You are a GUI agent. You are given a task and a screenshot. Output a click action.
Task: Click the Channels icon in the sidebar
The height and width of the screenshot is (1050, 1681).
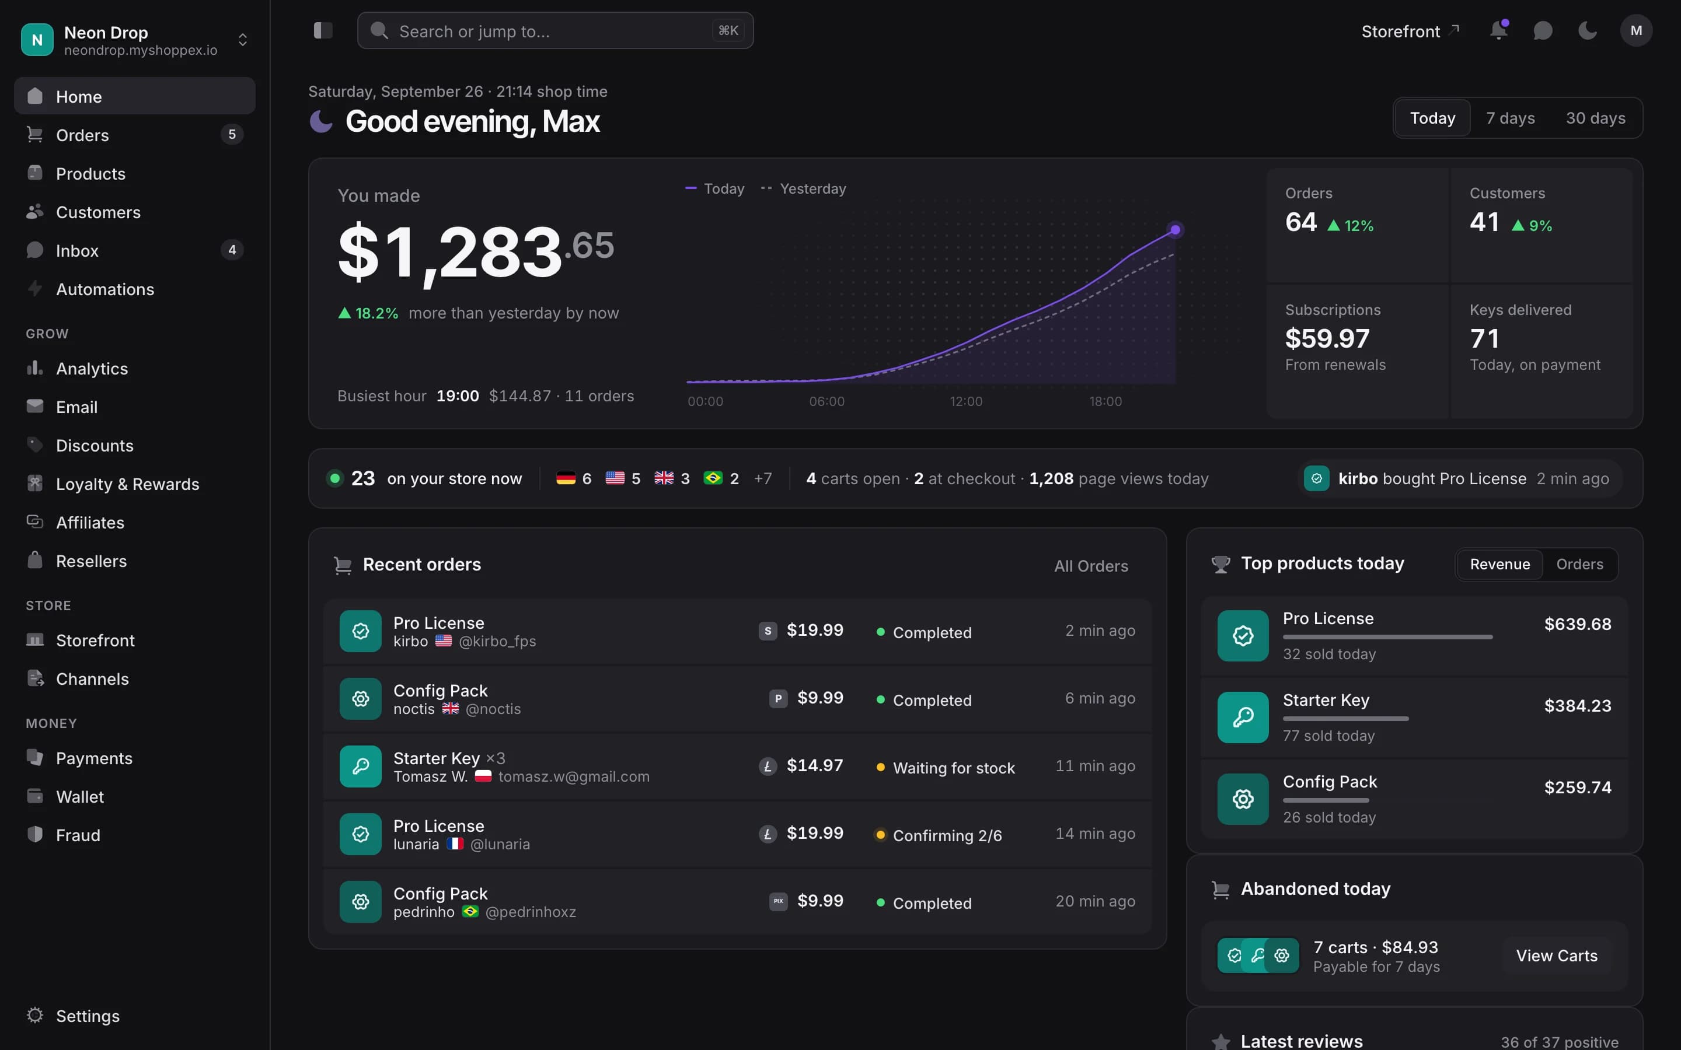[35, 678]
